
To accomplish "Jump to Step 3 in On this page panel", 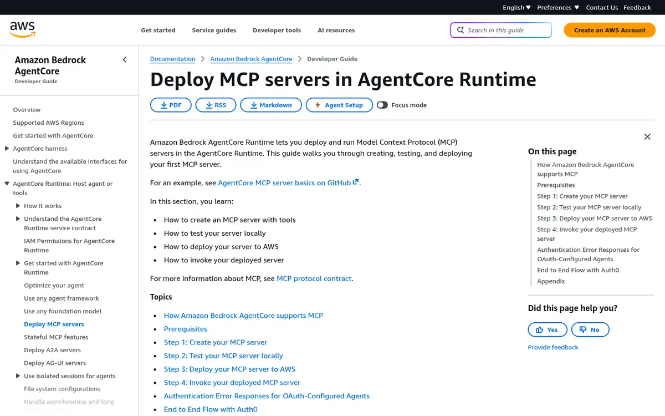I will [595, 219].
